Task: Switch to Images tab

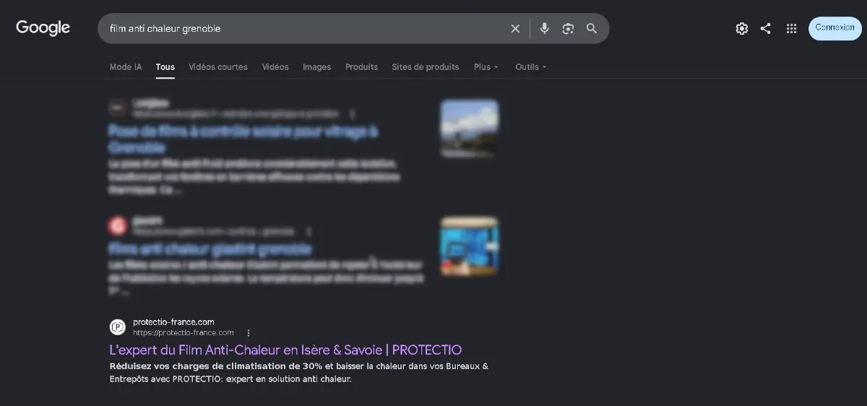Action: (316, 67)
